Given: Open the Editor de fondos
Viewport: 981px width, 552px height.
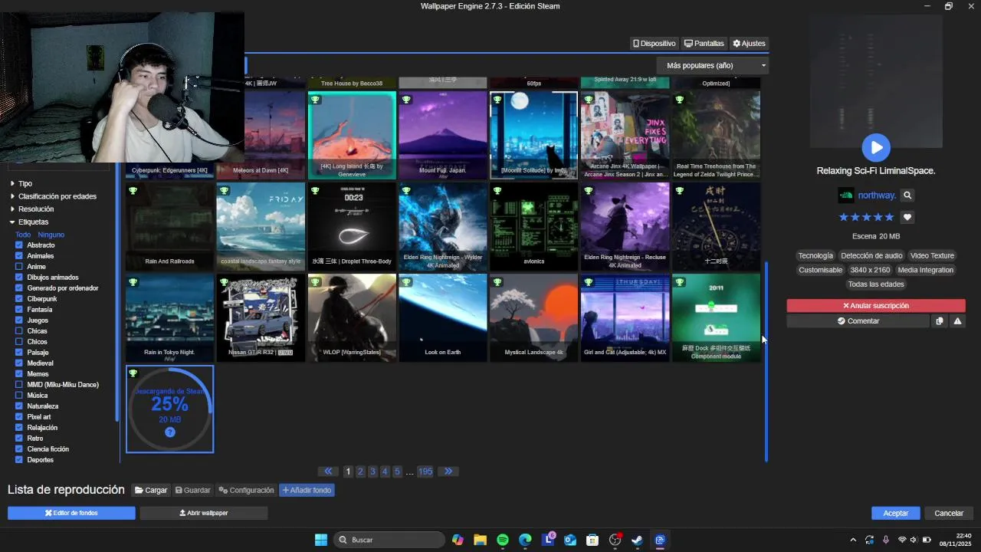Looking at the screenshot, I should pyautogui.click(x=71, y=513).
